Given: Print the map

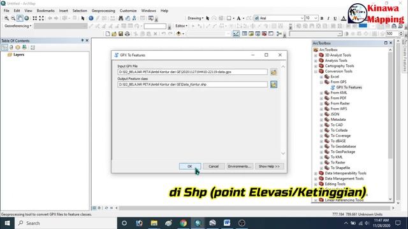Looking at the screenshot, I should click(127, 34).
